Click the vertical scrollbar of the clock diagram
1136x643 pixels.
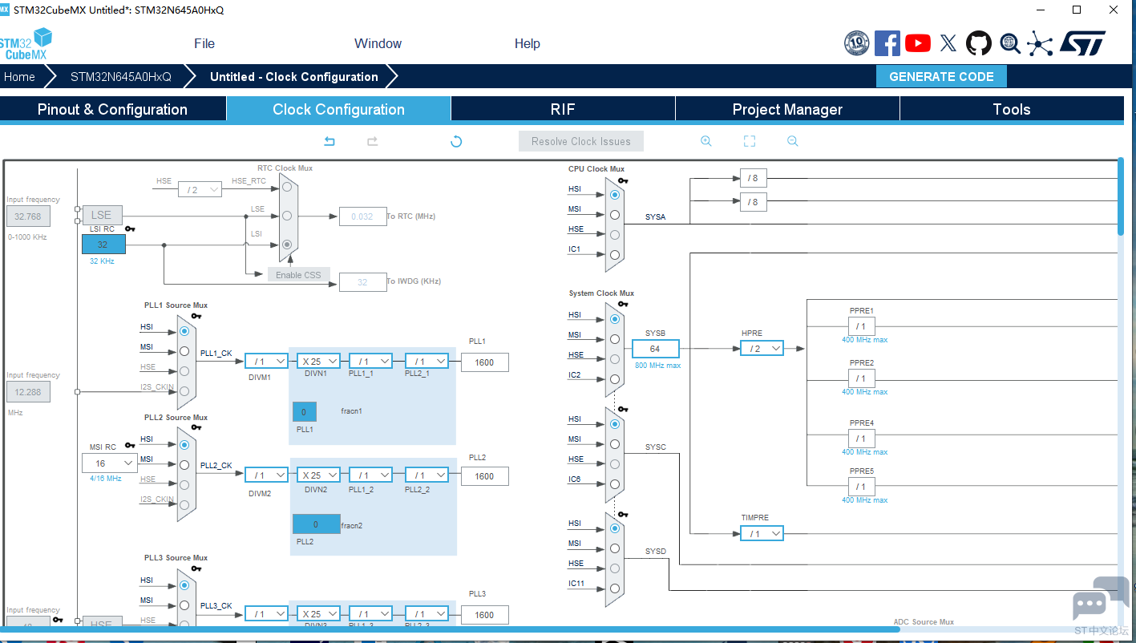[1121, 196]
